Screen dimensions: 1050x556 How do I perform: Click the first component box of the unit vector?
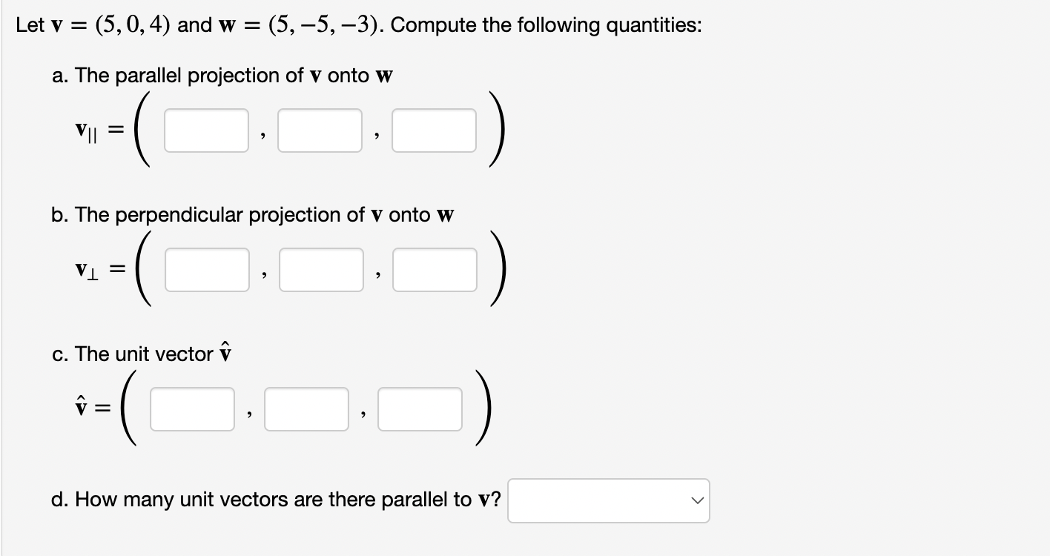[x=192, y=408]
